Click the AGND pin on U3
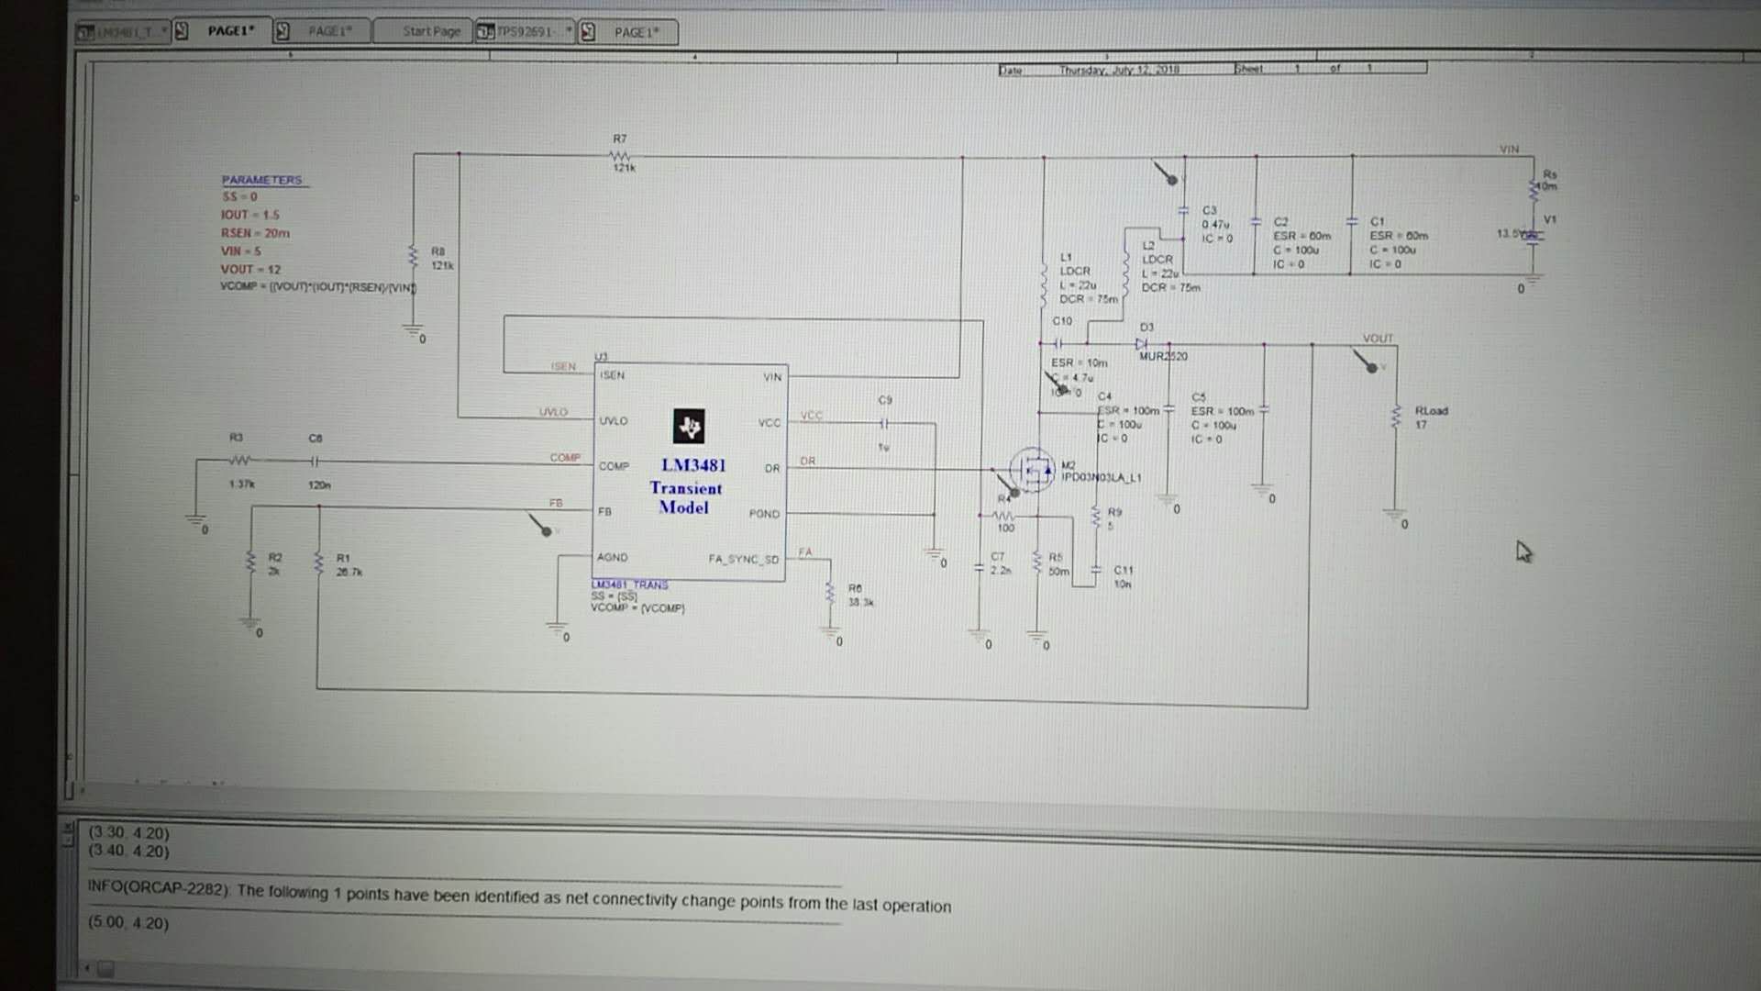Viewport: 1761px width, 991px height. pyautogui.click(x=613, y=557)
